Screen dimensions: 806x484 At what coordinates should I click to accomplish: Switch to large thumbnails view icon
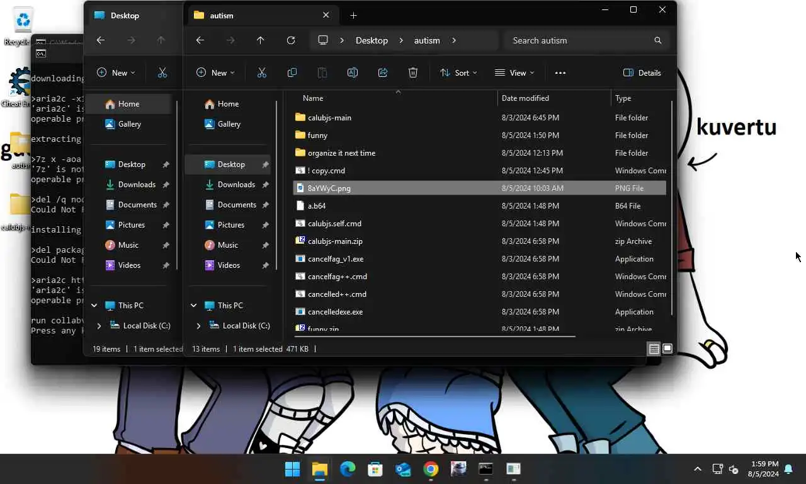coord(667,349)
